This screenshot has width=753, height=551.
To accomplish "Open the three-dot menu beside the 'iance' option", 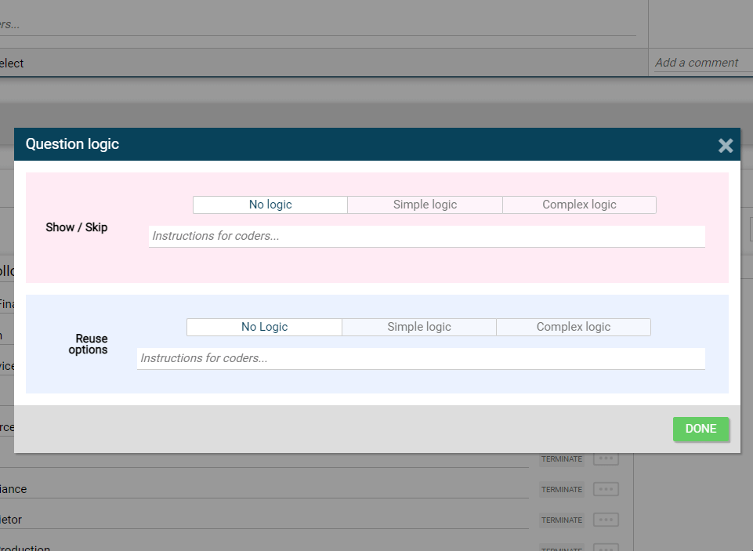I will [x=606, y=489].
